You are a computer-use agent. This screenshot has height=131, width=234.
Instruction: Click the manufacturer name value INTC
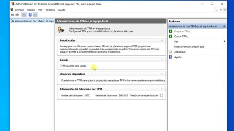(x=87, y=95)
